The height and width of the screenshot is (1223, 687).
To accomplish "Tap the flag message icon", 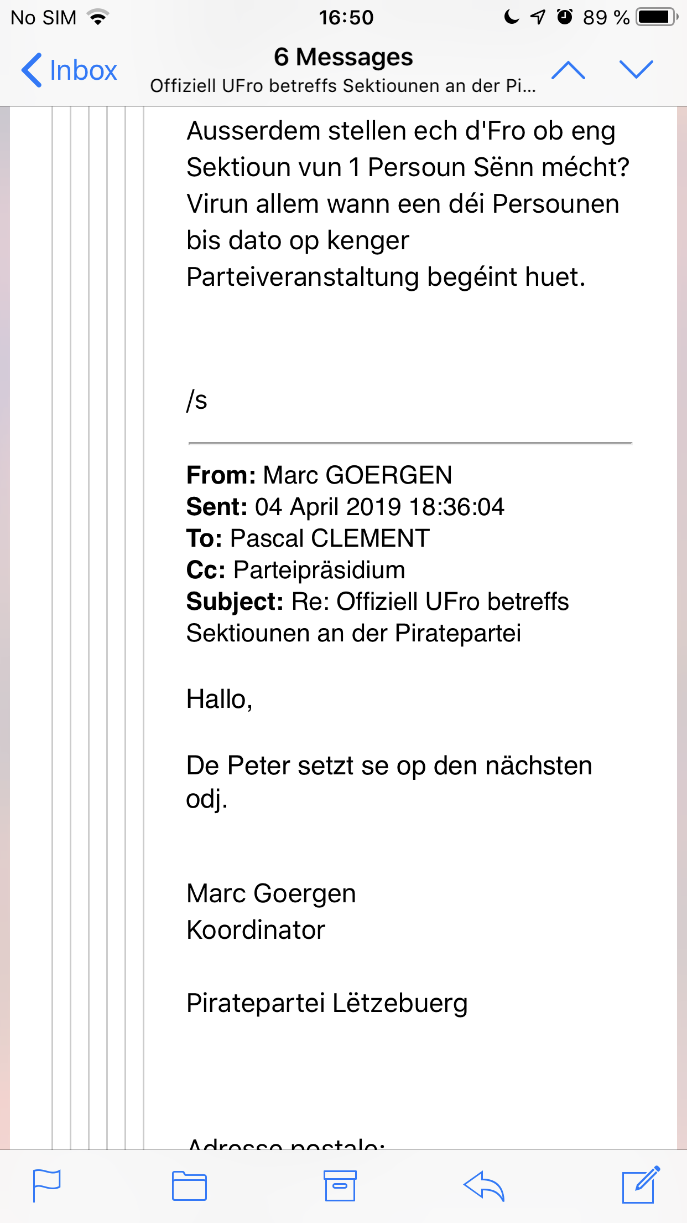I will 46,1185.
